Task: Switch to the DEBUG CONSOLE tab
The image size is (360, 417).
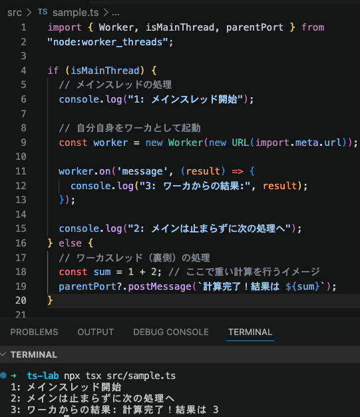Action: pos(171,332)
